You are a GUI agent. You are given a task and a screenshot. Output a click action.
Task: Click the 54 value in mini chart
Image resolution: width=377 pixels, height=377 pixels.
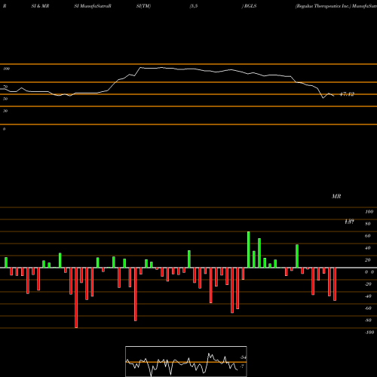pyautogui.click(x=243, y=357)
